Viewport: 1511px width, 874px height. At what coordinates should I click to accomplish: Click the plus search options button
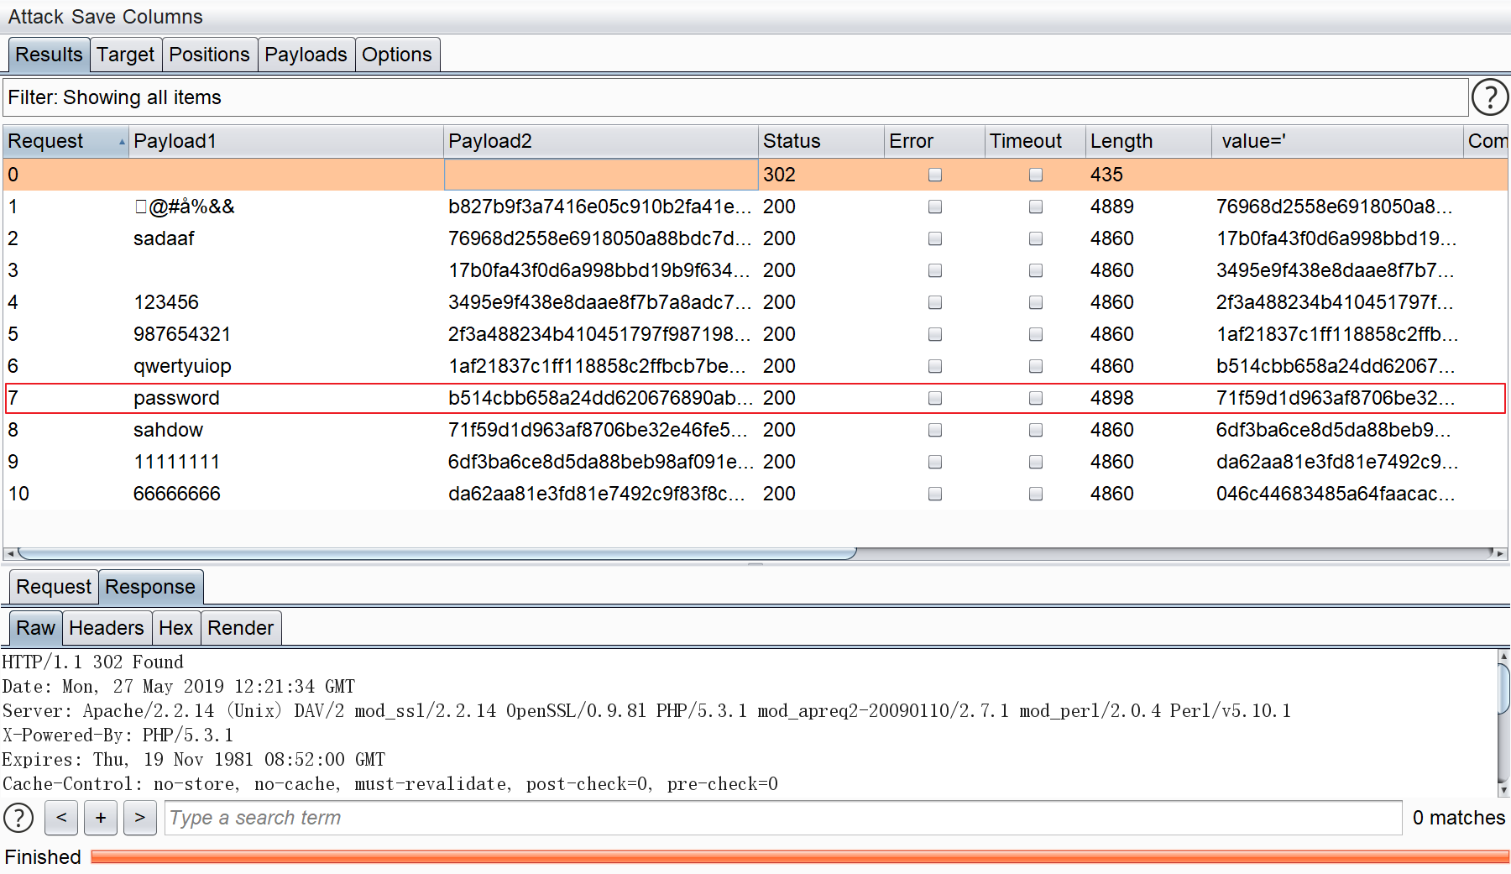tap(101, 817)
